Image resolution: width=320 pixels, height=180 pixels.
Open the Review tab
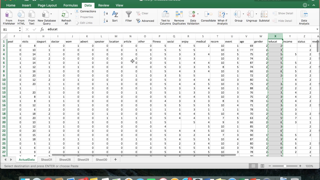pos(103,5)
